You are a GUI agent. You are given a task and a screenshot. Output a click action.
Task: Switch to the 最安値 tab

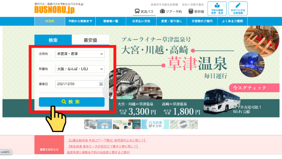click(x=90, y=40)
